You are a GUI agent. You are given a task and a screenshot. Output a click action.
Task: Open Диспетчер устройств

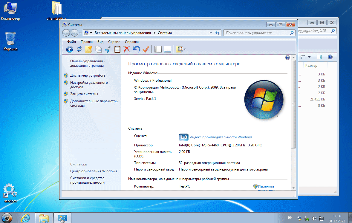88,75
